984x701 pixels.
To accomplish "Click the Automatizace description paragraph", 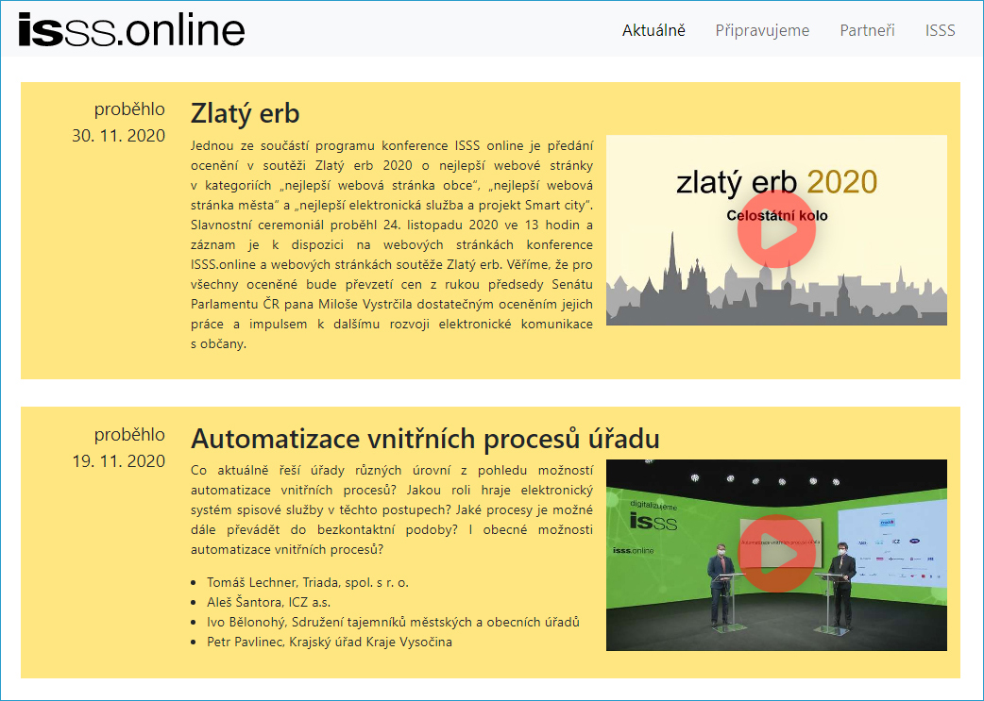I will click(392, 509).
